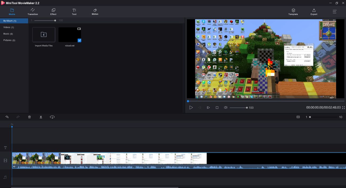
Task: Stop the video playback
Action: [x=217, y=108]
